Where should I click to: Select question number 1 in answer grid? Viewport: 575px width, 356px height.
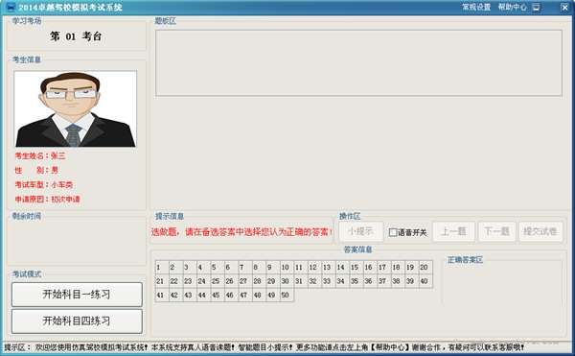coord(162,267)
